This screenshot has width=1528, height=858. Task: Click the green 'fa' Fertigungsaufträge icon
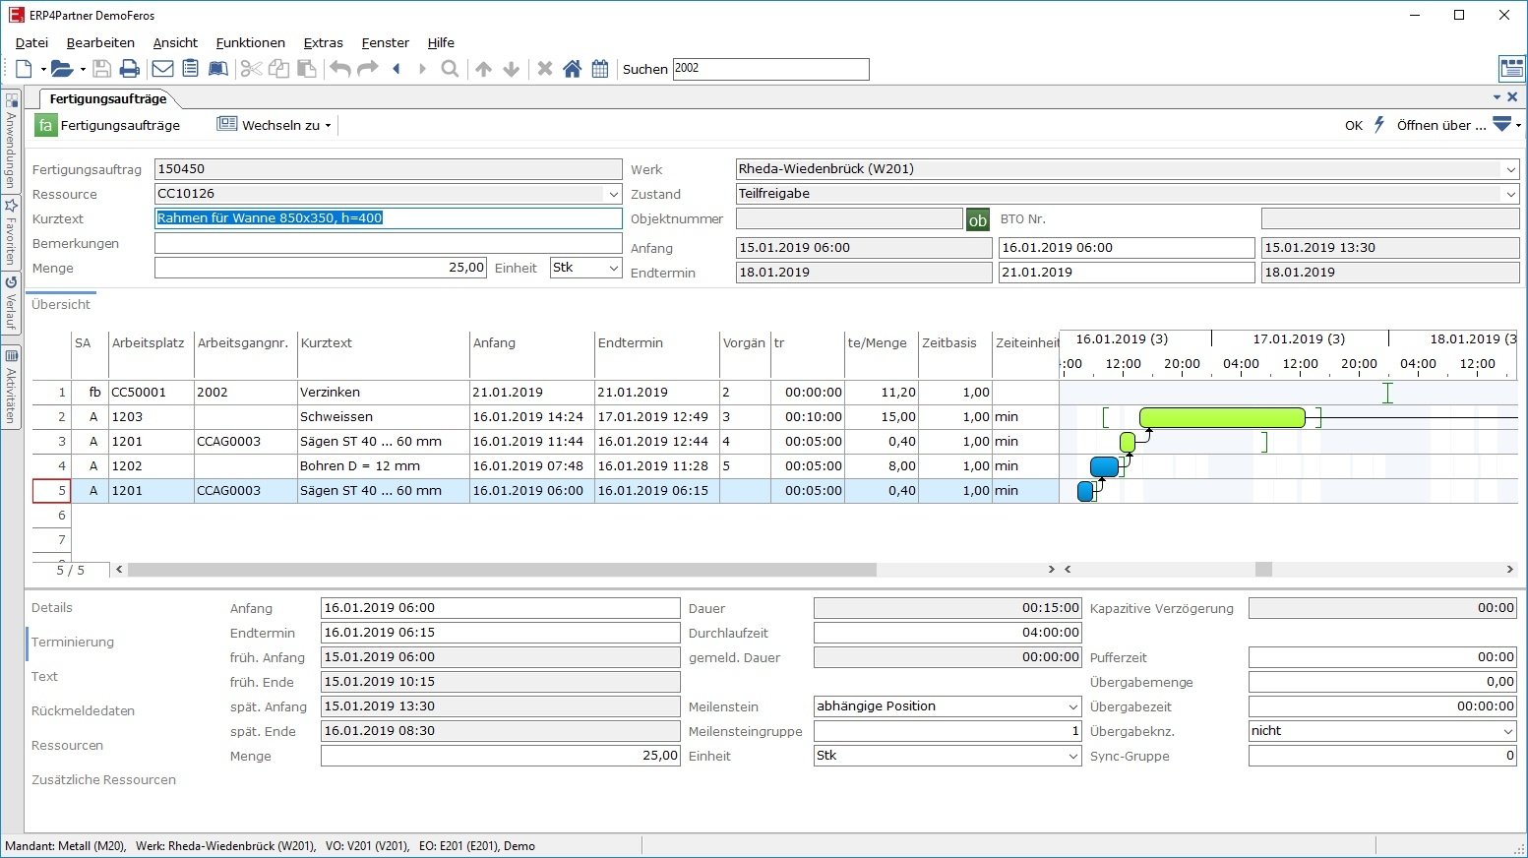point(43,125)
